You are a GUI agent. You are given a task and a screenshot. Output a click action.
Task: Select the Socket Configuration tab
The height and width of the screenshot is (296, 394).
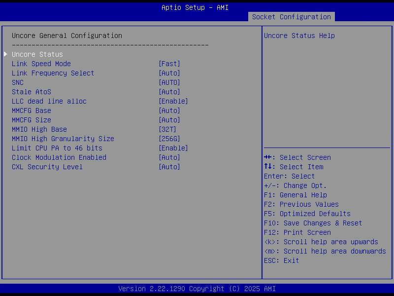(291, 17)
